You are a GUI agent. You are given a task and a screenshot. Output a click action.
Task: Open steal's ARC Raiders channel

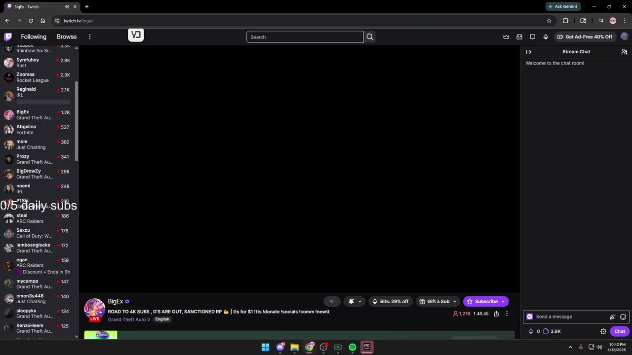point(39,218)
